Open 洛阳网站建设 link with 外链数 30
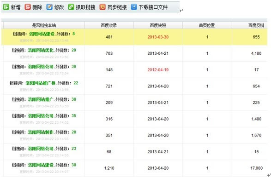The height and width of the screenshot is (178, 271). (41, 165)
